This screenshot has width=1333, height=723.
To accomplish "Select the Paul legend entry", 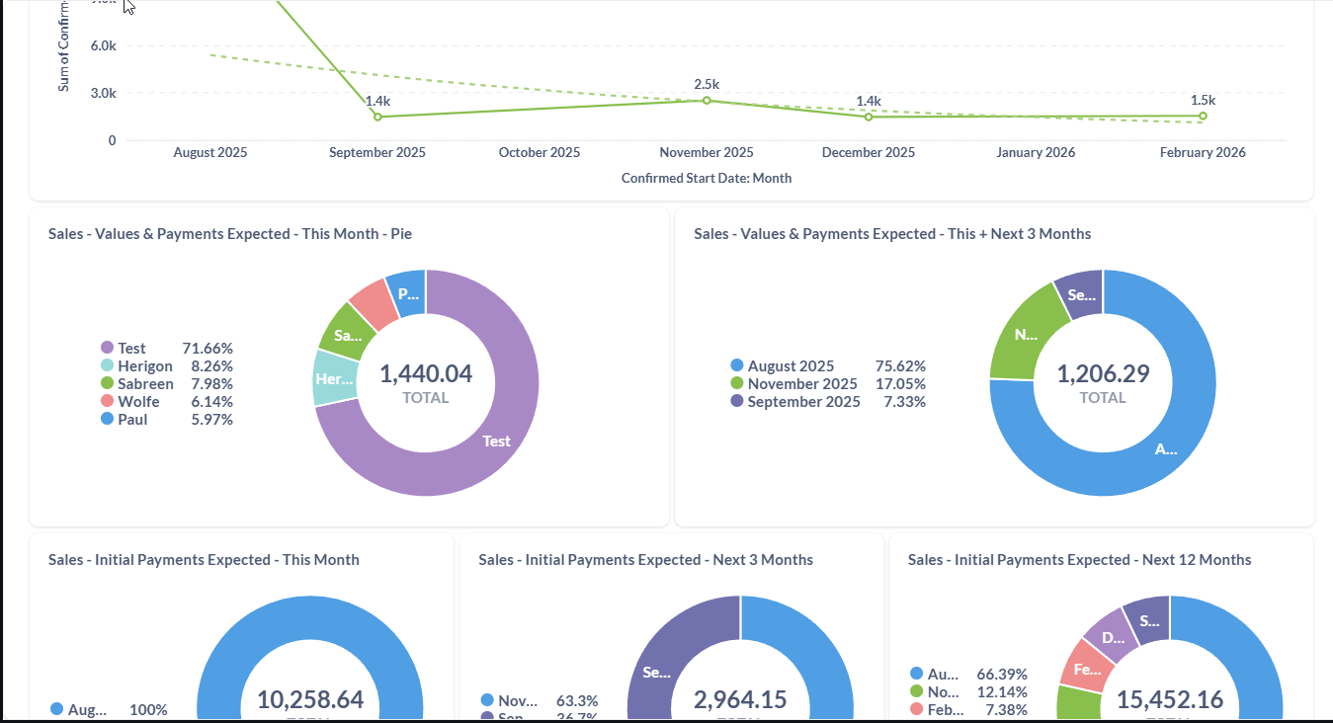I will (x=132, y=419).
